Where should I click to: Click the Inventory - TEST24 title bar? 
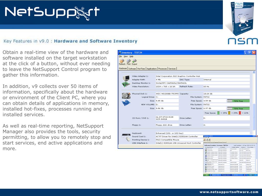[187, 53]
